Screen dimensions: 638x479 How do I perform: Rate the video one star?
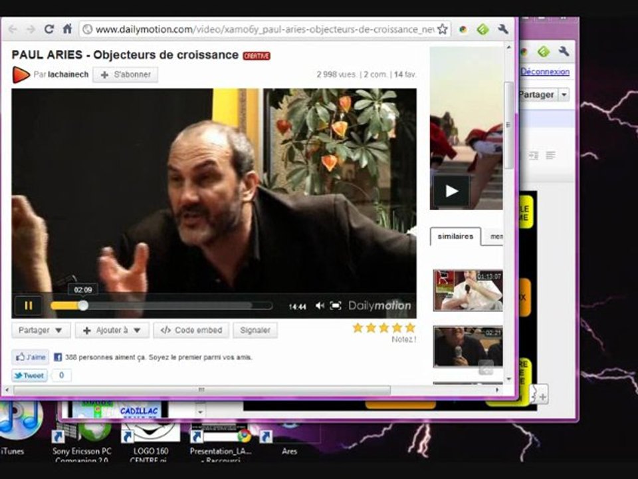358,327
